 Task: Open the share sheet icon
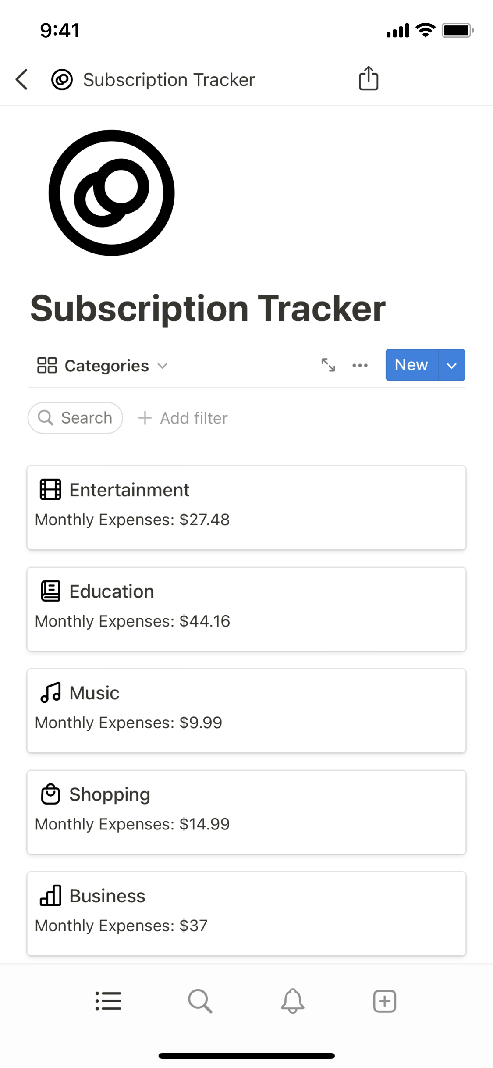[368, 79]
